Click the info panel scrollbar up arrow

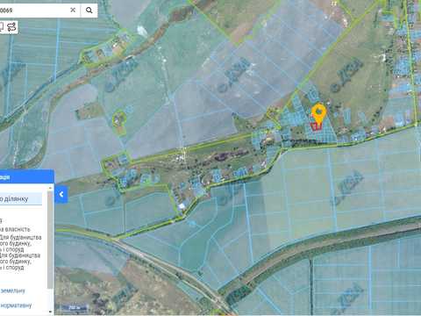tap(50, 188)
